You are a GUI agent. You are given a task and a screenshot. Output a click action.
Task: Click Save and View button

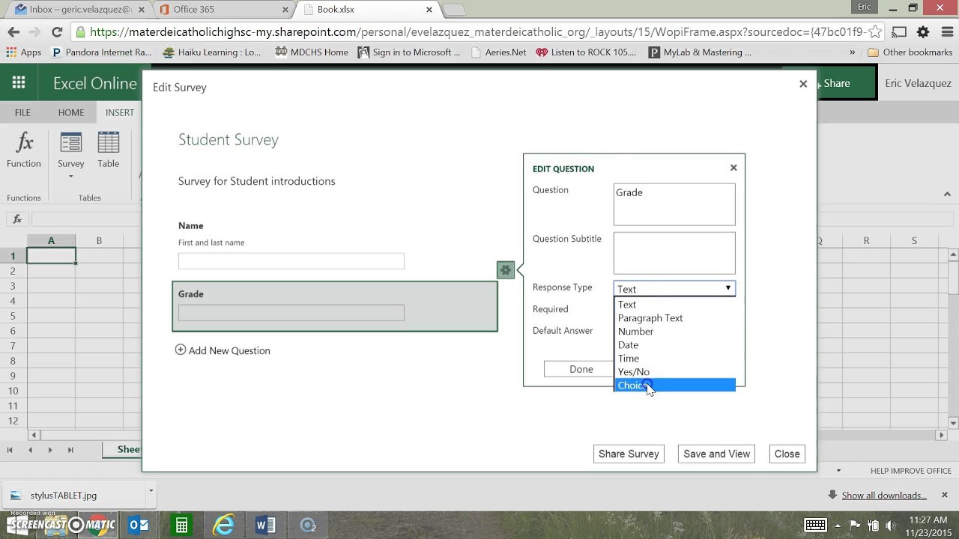click(x=716, y=454)
